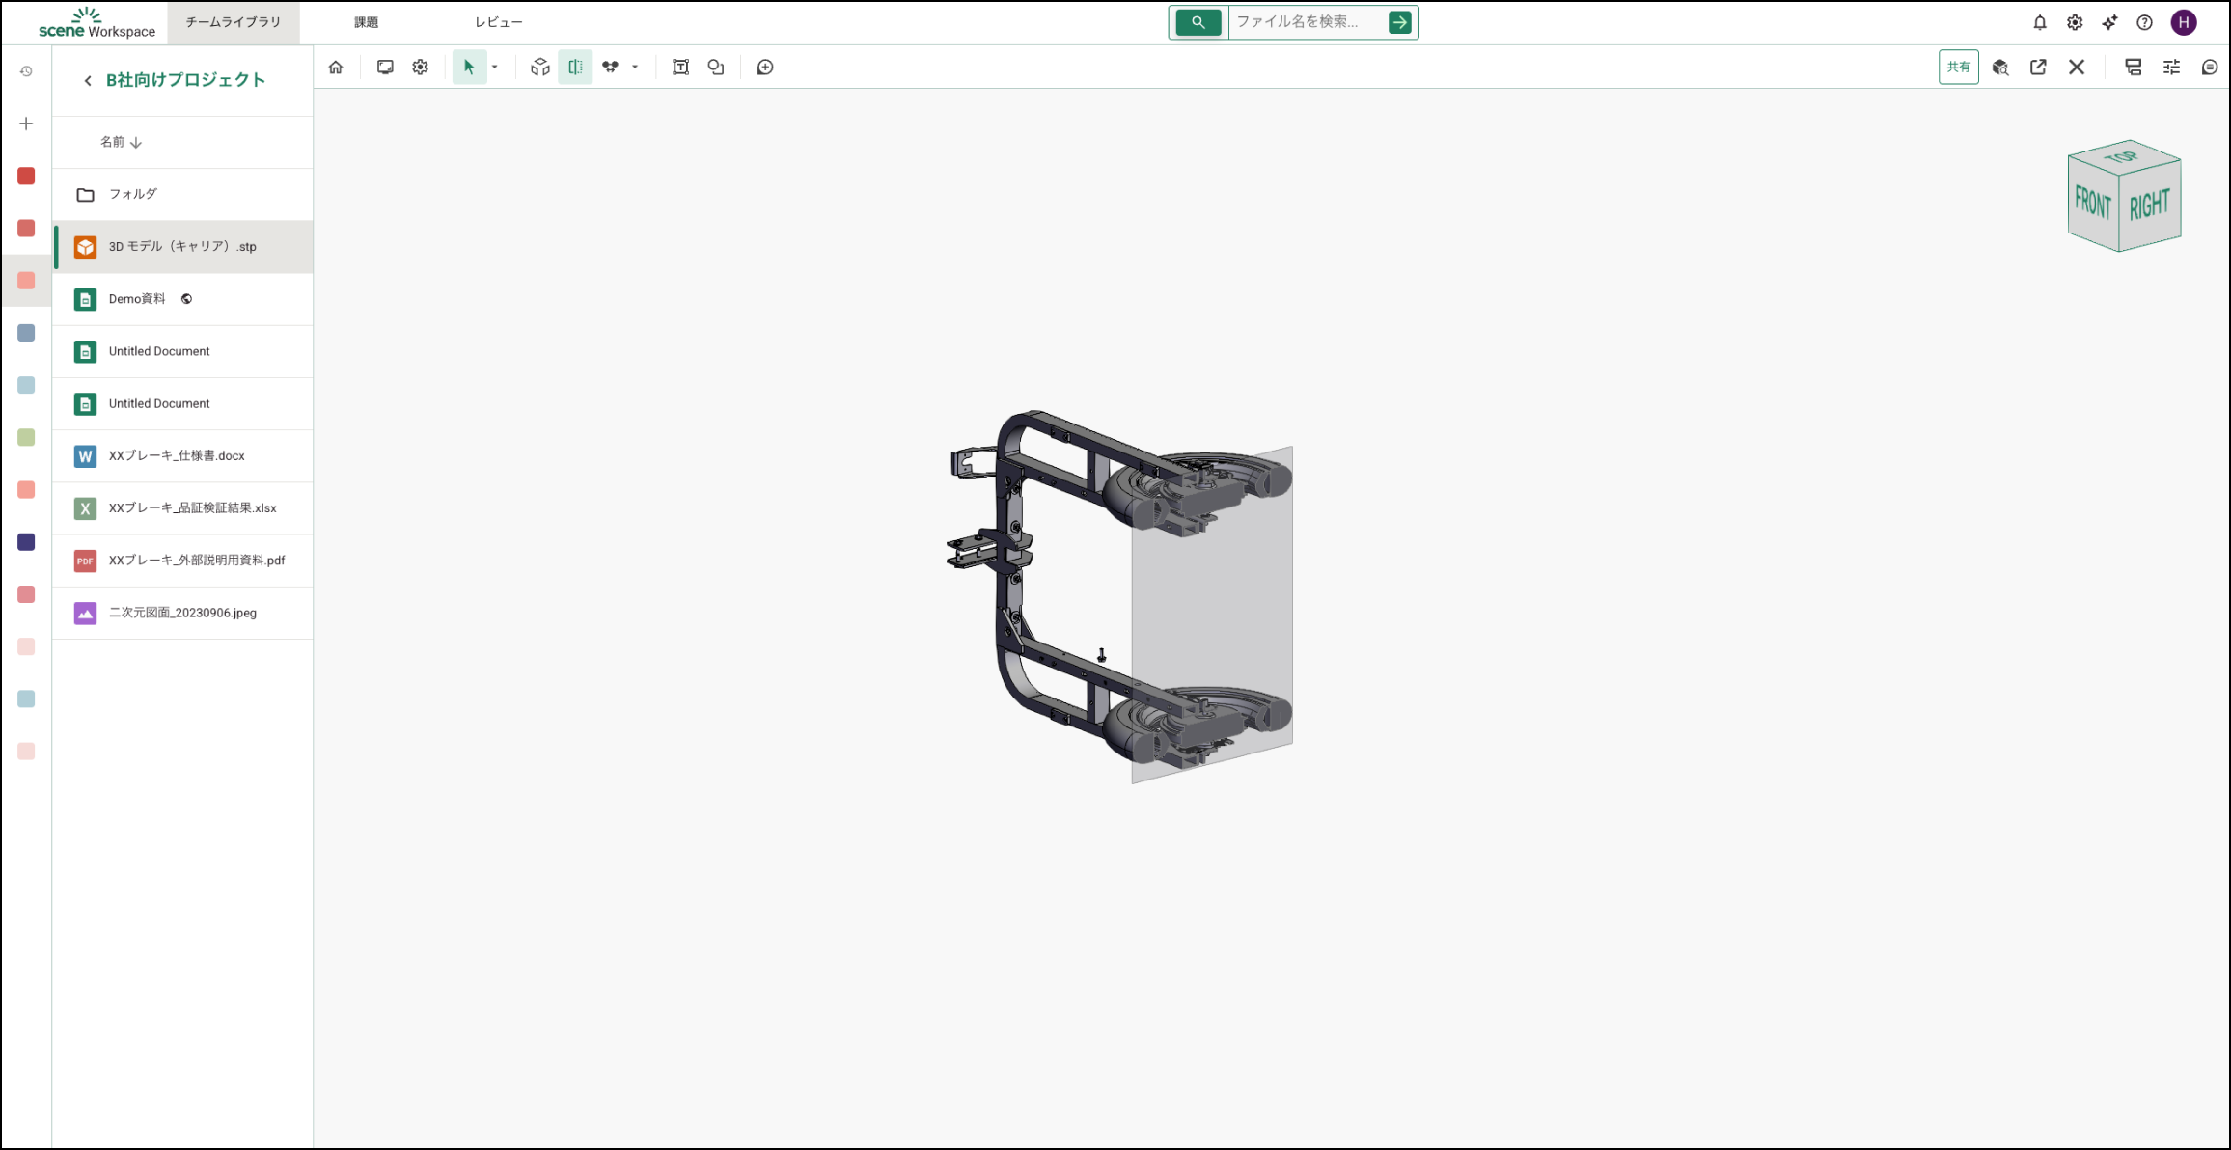Open the model tree structure panel icon
The image size is (2231, 1150).
click(x=2134, y=68)
